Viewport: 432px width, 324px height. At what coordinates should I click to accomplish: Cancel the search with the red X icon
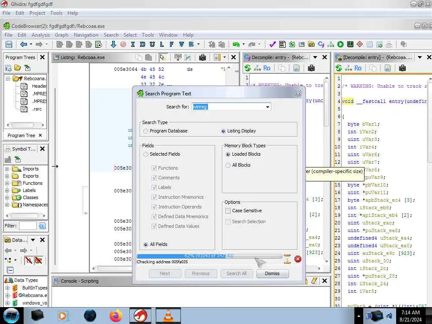(x=297, y=259)
